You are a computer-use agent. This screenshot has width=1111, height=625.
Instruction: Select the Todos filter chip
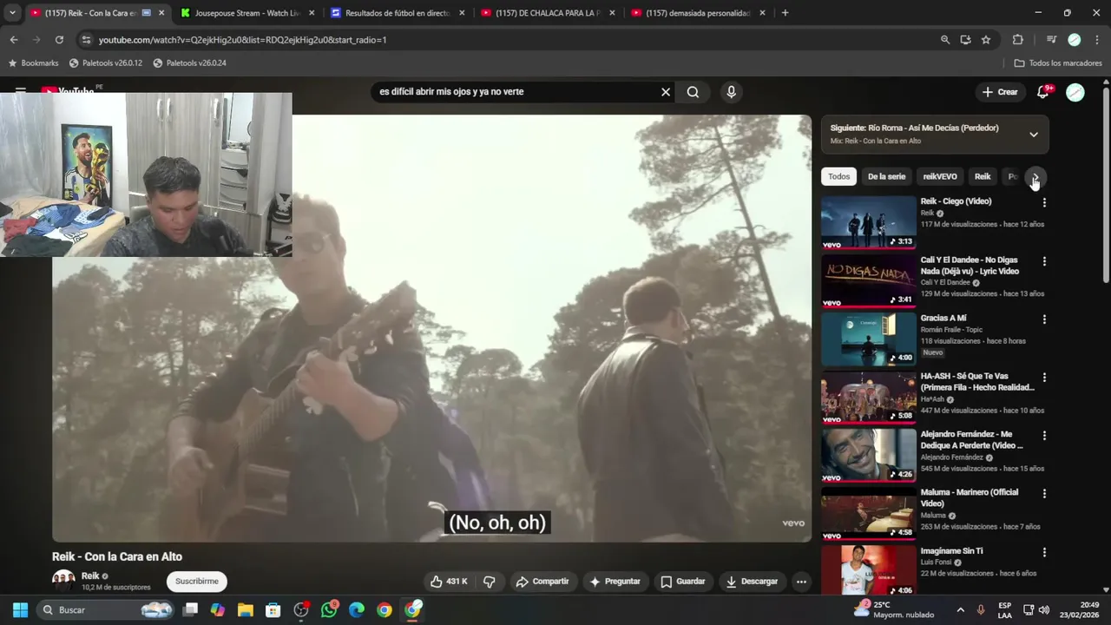coord(838,176)
